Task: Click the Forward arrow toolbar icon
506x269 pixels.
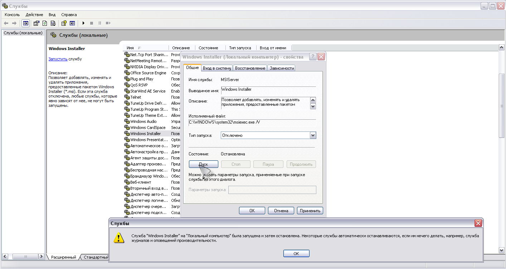Action: click(x=14, y=23)
